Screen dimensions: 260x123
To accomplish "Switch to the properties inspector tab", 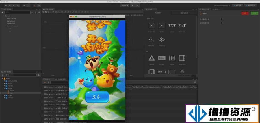I will pos(205,9).
